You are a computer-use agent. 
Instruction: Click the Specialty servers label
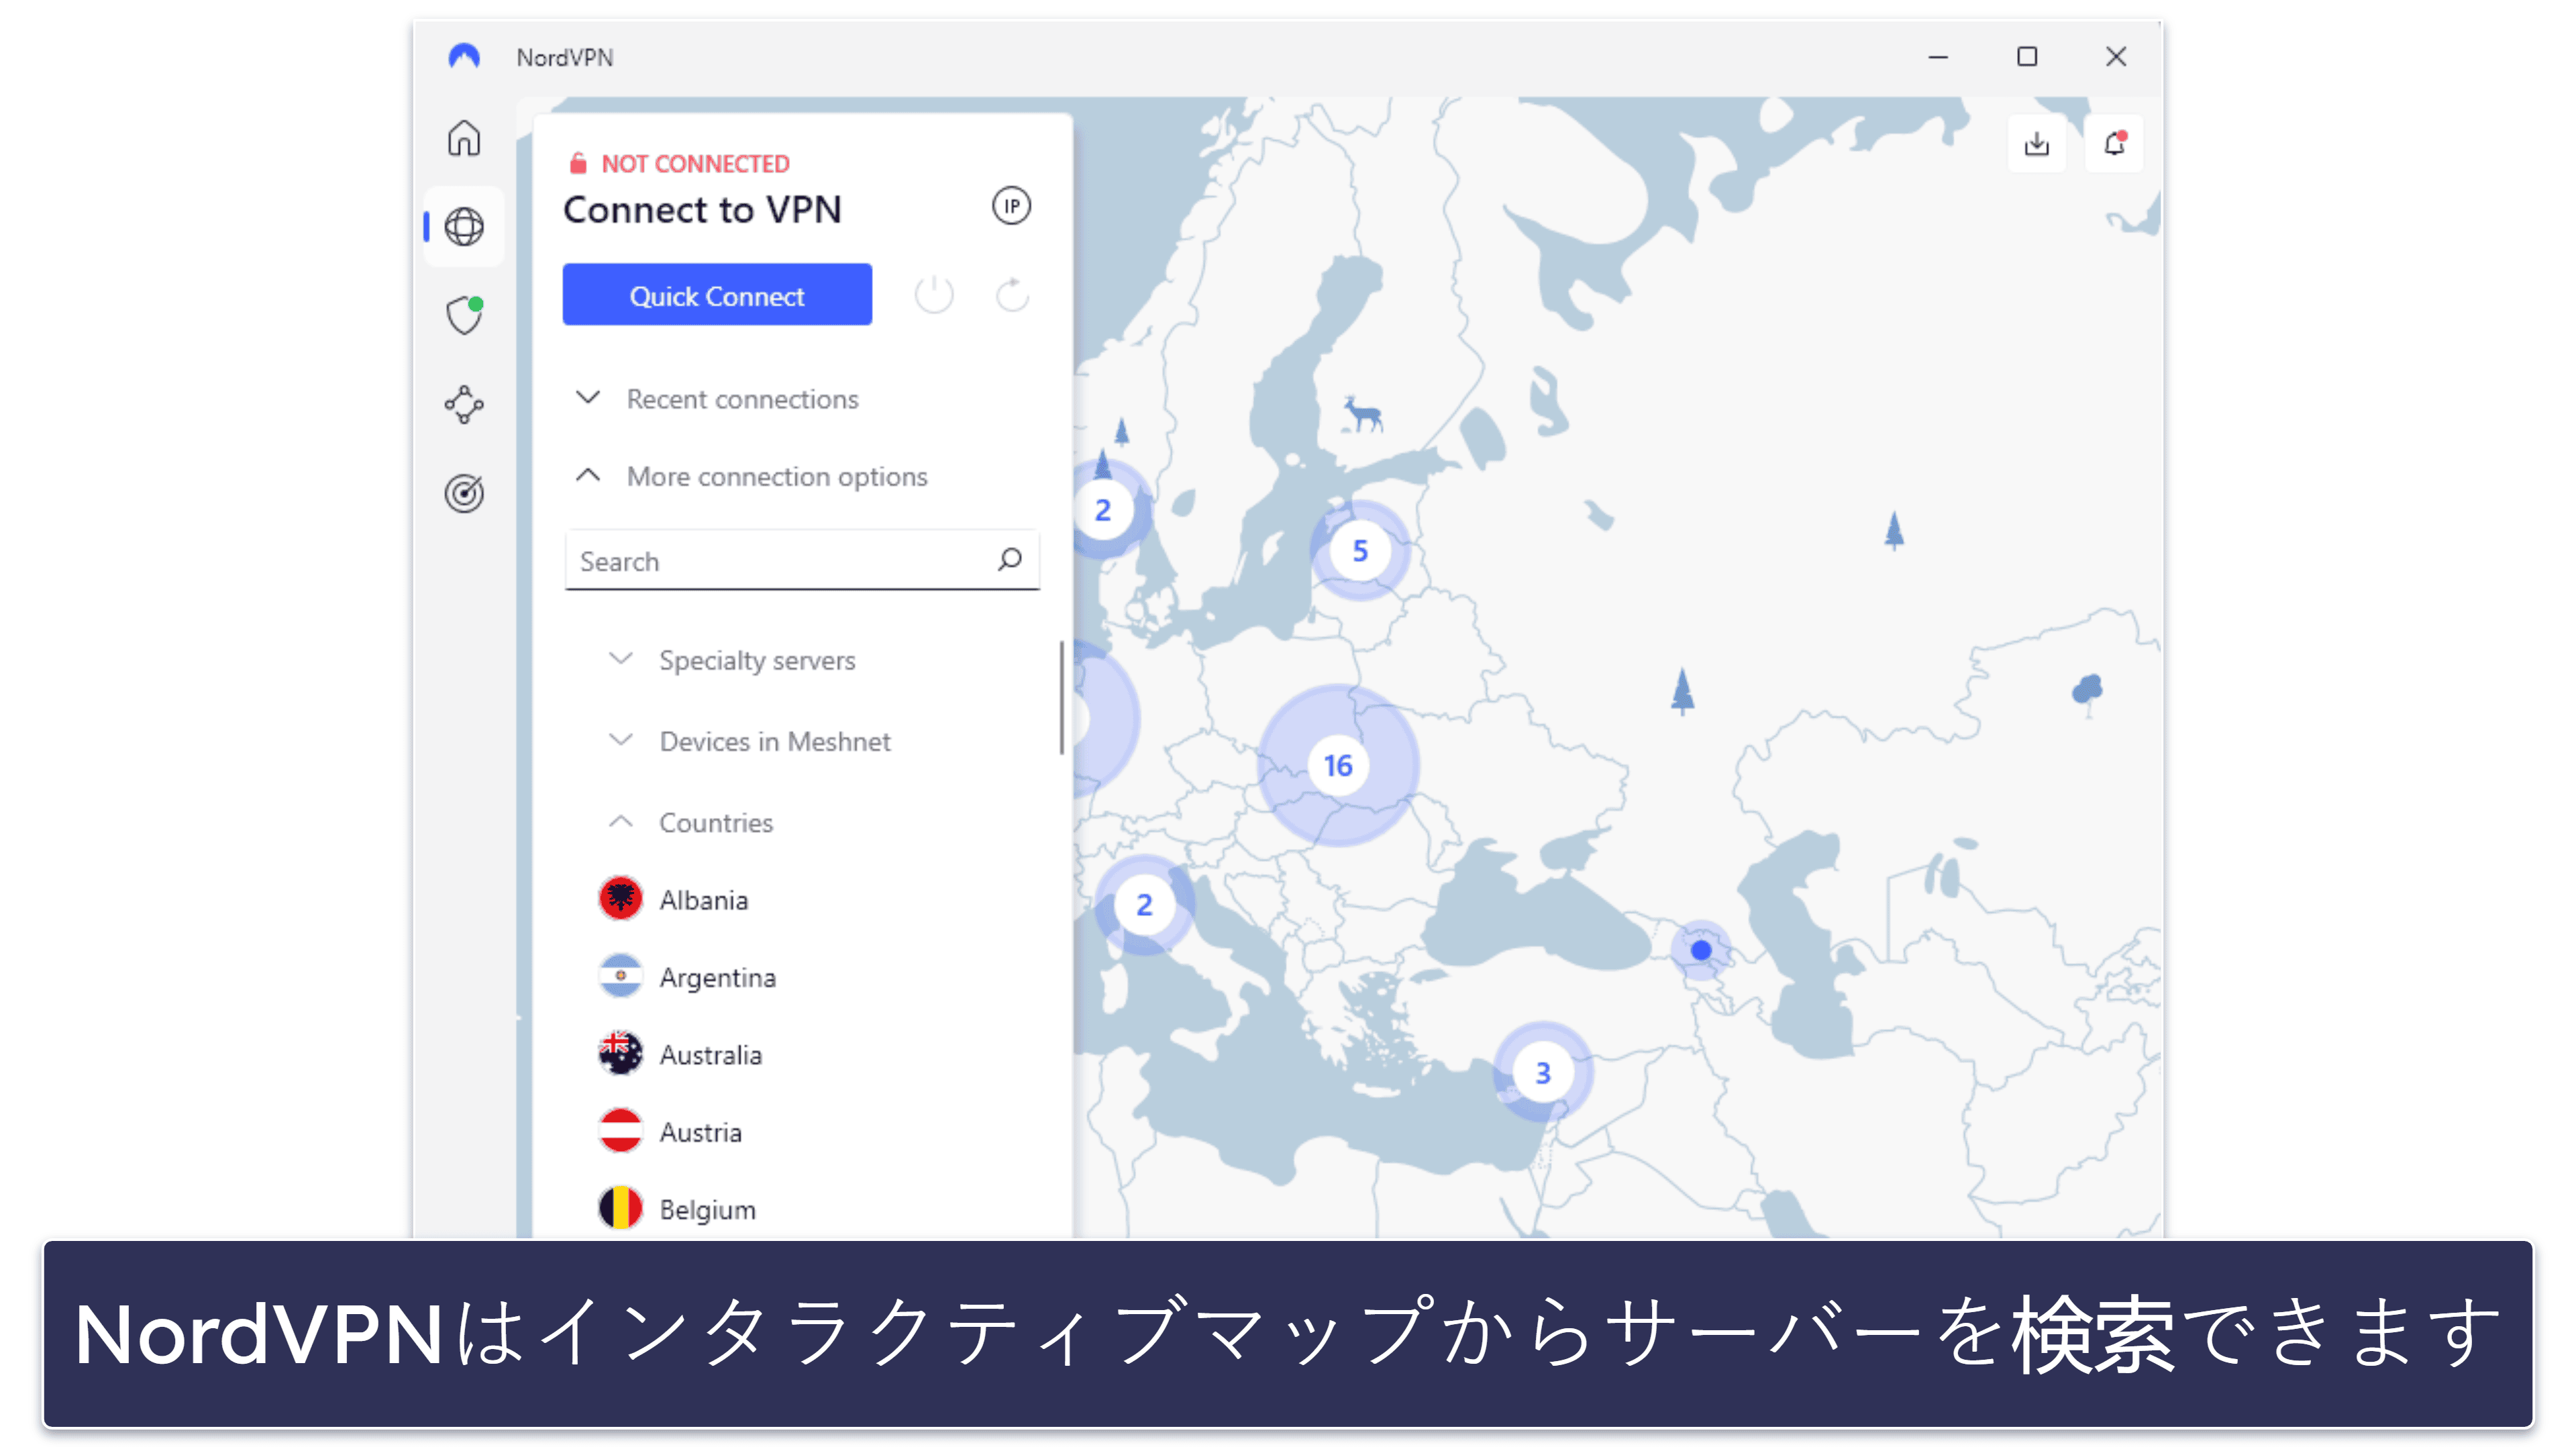pyautogui.click(x=757, y=661)
